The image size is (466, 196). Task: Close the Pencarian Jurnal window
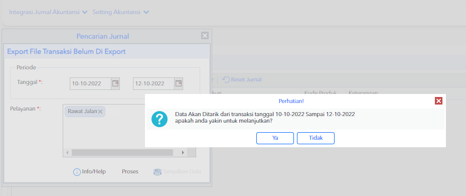(x=205, y=36)
